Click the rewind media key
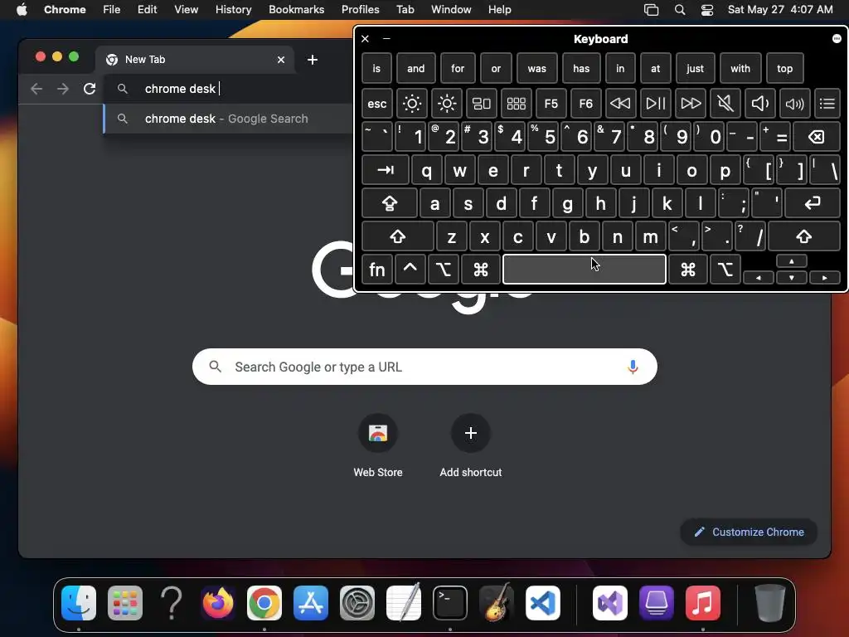 [x=620, y=103]
